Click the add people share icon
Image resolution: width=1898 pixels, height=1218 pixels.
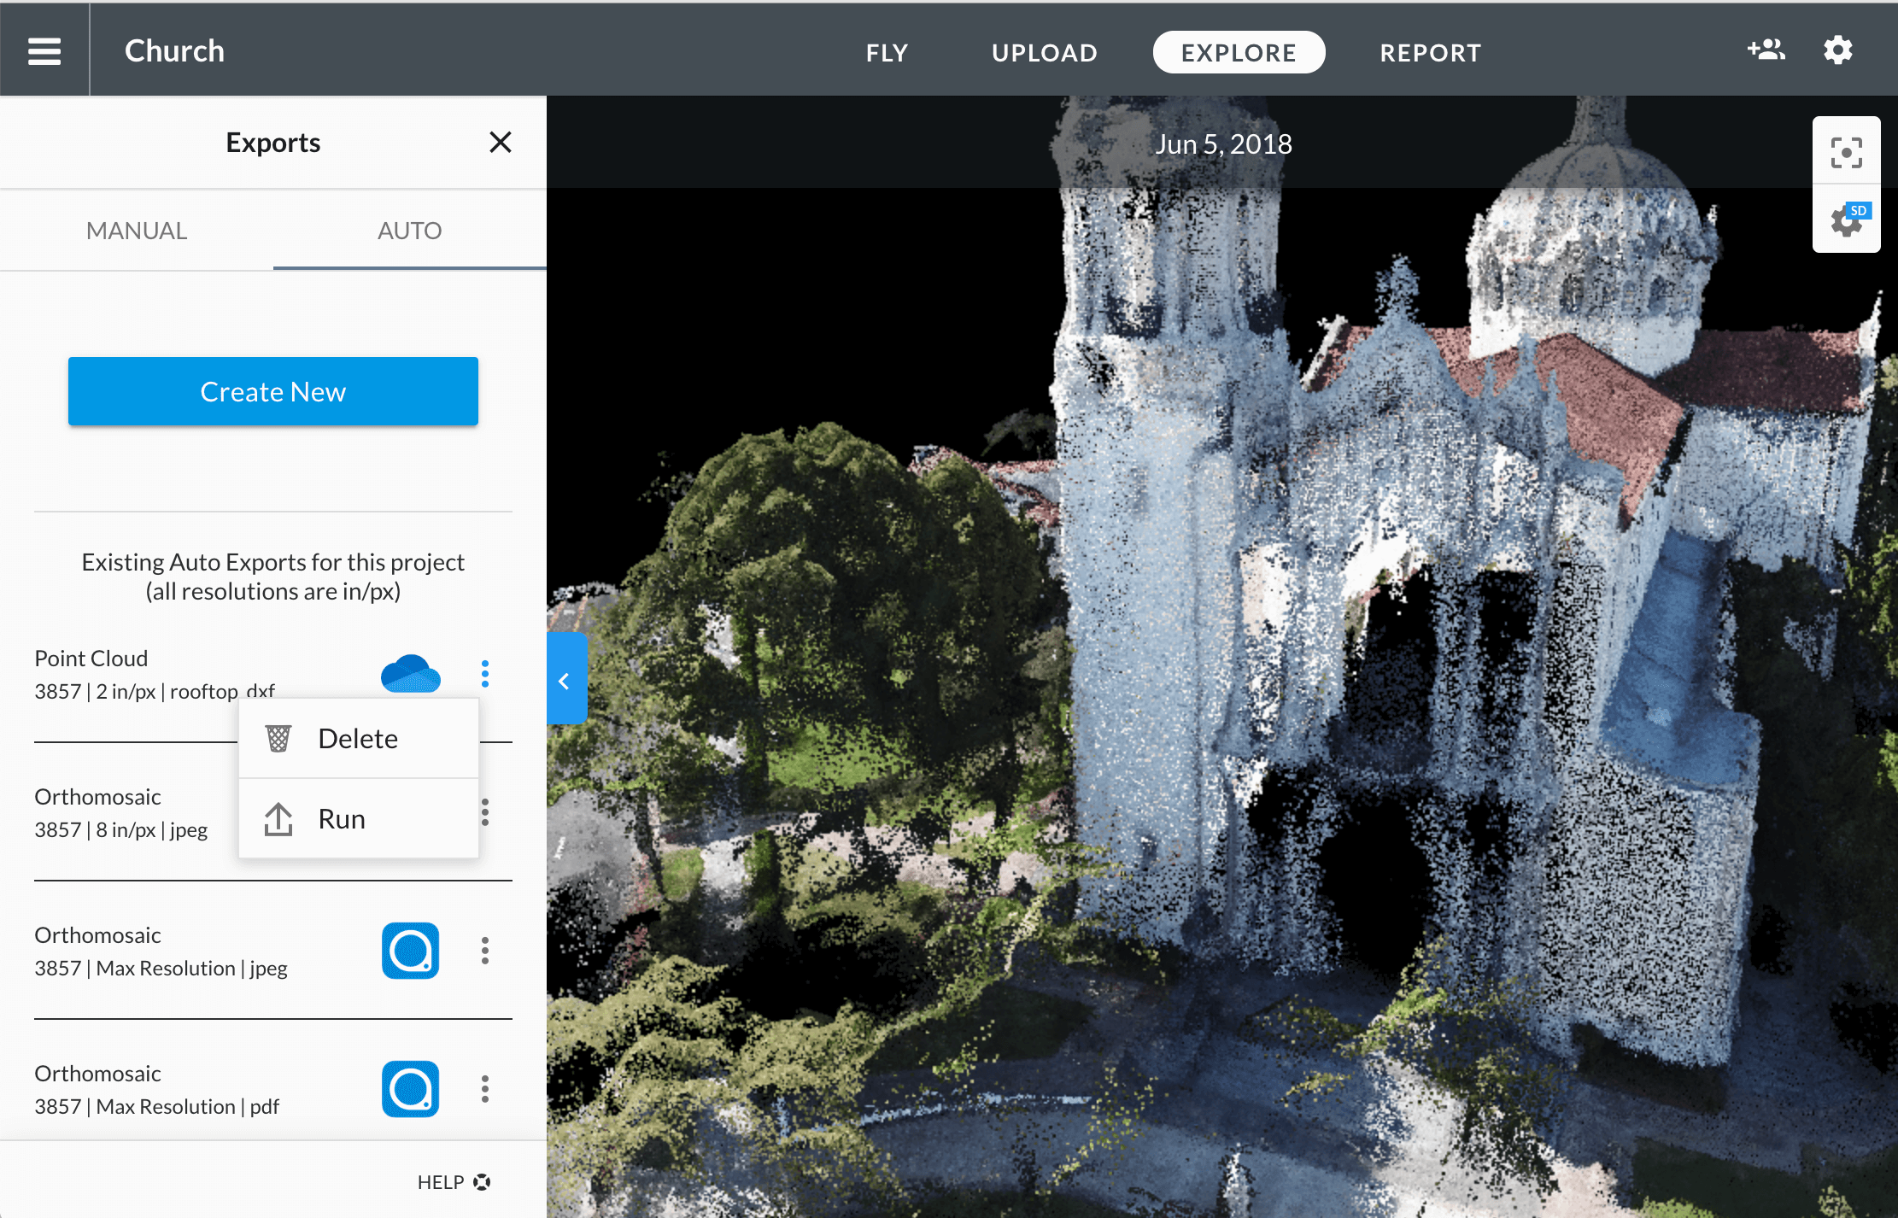(1766, 50)
